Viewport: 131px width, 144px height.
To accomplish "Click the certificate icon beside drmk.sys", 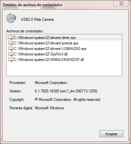I will [11, 38].
